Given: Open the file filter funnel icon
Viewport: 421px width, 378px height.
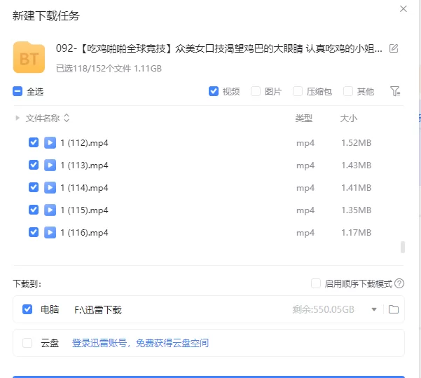Looking at the screenshot, I should pyautogui.click(x=395, y=91).
